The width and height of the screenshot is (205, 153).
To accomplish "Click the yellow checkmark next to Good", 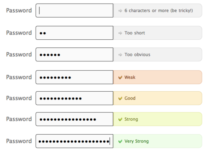I will [120, 98].
